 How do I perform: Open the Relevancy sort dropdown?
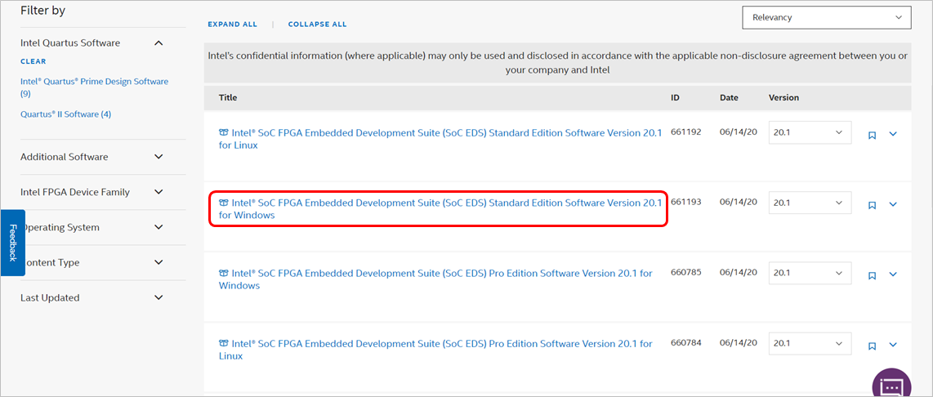coord(827,17)
